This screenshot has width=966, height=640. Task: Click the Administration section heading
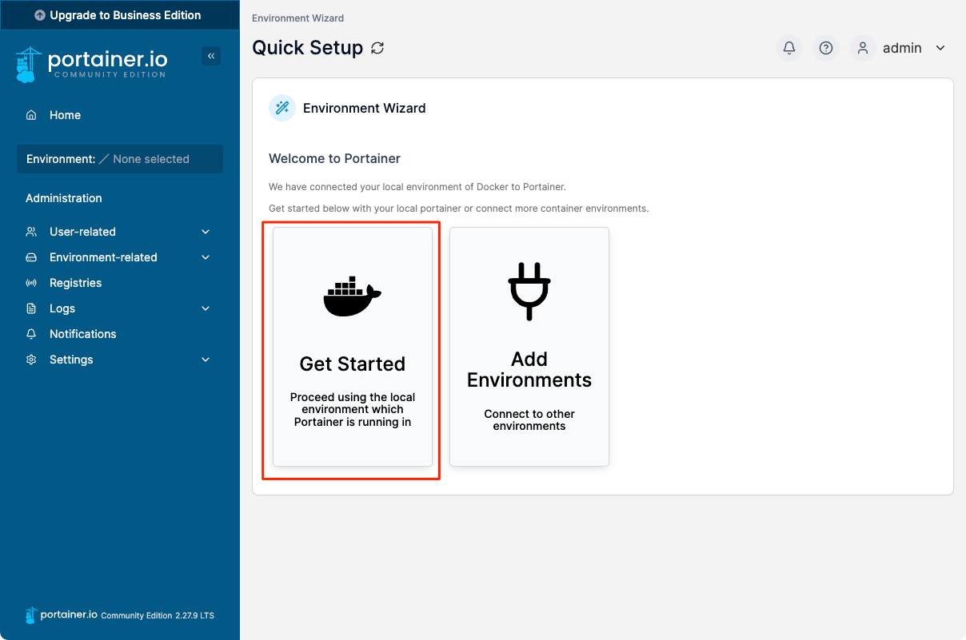tap(64, 198)
